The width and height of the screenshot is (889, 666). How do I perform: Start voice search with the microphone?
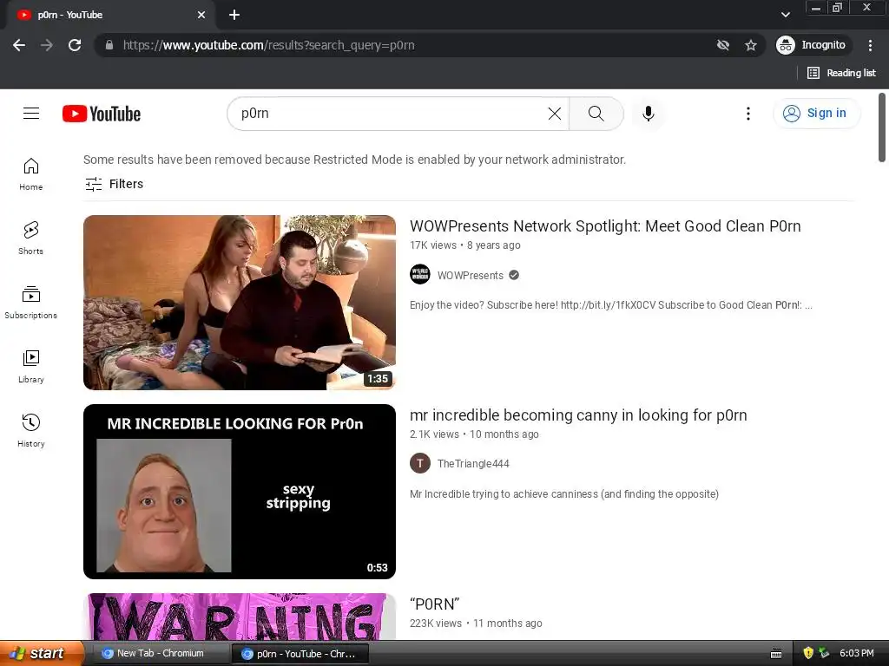648,114
